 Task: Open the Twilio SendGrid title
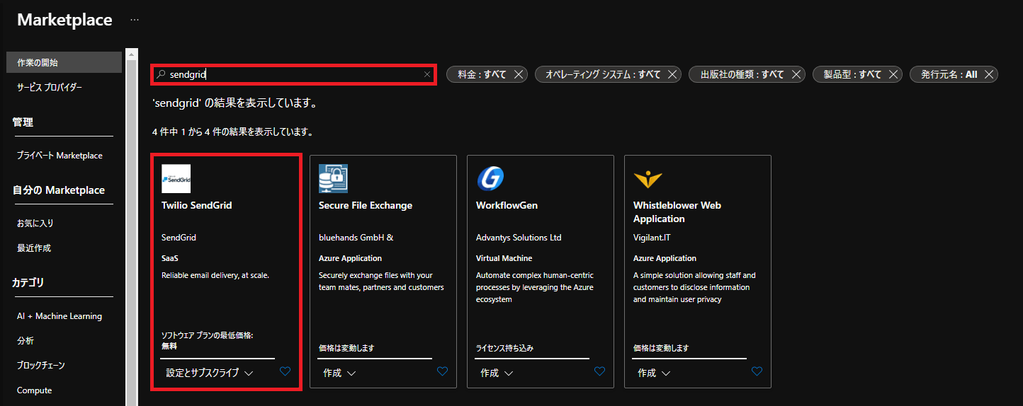[x=197, y=205]
